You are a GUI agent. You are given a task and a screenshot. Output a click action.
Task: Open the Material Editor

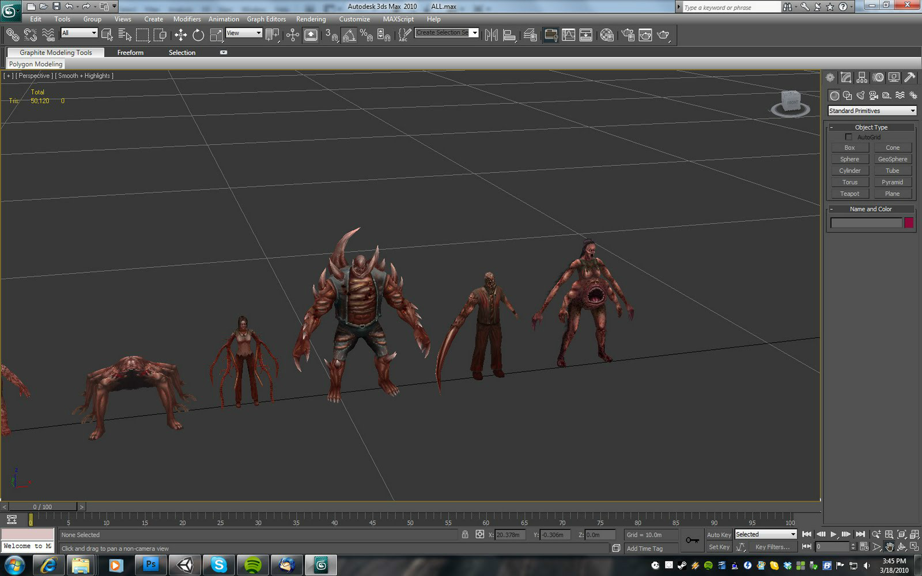pos(606,35)
